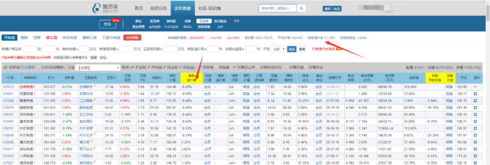The width and height of the screenshot is (490, 165).
Task: Open the 通知 notifications button
Action: (327, 9)
